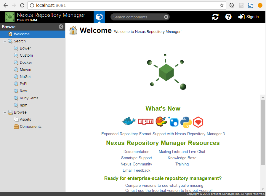The width and height of the screenshot is (266, 196).
Task: Collapse the Search tree node
Action: 4,41
